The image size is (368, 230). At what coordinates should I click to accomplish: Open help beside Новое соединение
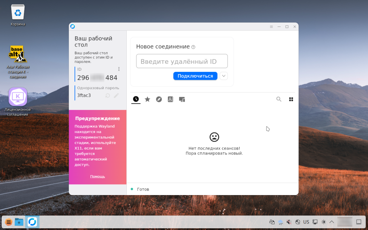pyautogui.click(x=194, y=46)
